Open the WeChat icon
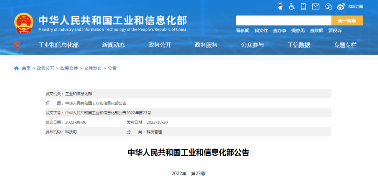 [x=329, y=7]
